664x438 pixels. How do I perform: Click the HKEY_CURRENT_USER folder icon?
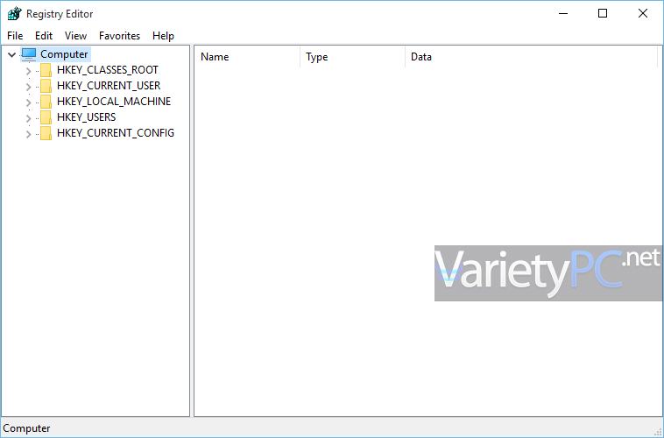pyautogui.click(x=46, y=86)
